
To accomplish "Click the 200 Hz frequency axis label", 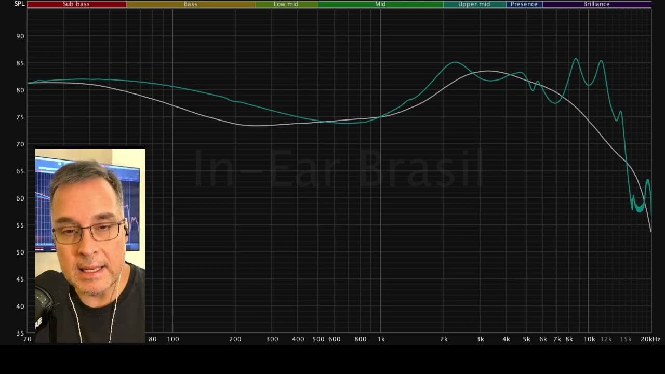I will tap(235, 339).
